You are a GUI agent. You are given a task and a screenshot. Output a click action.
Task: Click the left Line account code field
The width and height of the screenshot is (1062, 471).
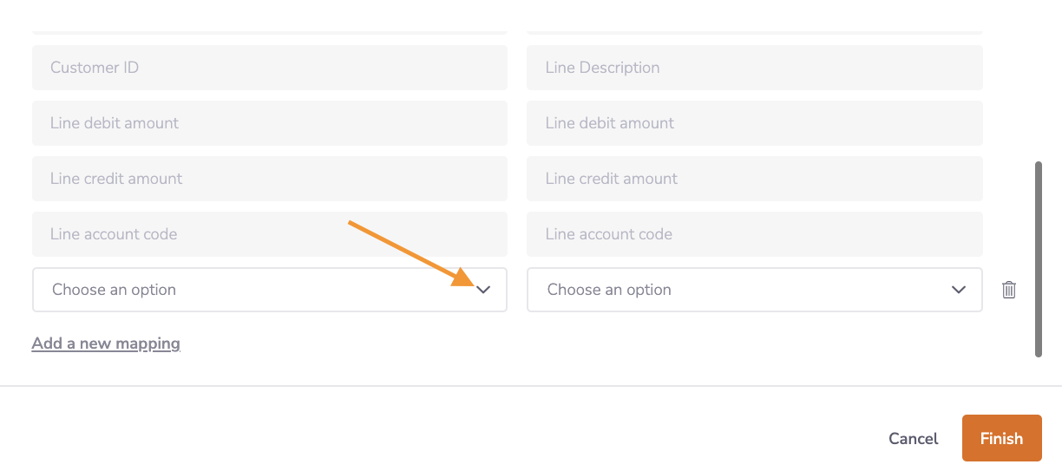270,234
